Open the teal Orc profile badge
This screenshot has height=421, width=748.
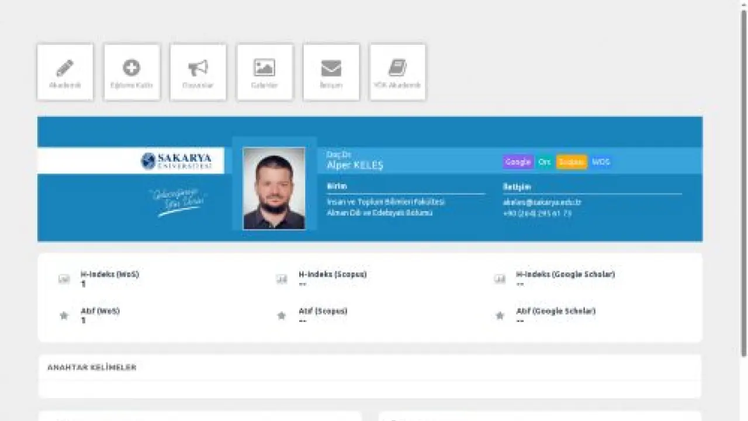pyautogui.click(x=544, y=162)
